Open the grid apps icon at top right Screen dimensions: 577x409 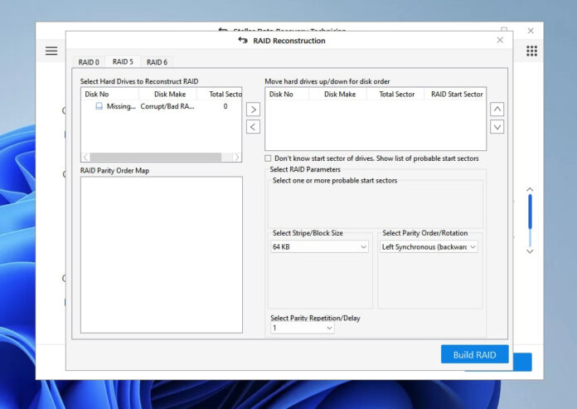(x=531, y=51)
